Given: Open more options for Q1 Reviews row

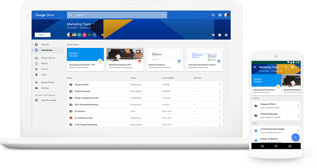Looking at the screenshot, I should click(x=220, y=111).
